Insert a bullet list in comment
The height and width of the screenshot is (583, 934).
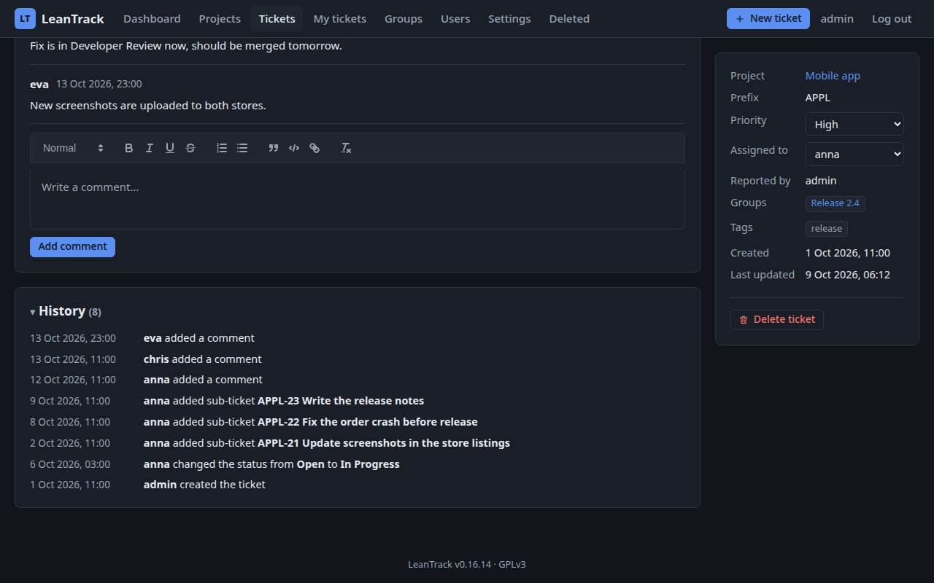pos(242,148)
